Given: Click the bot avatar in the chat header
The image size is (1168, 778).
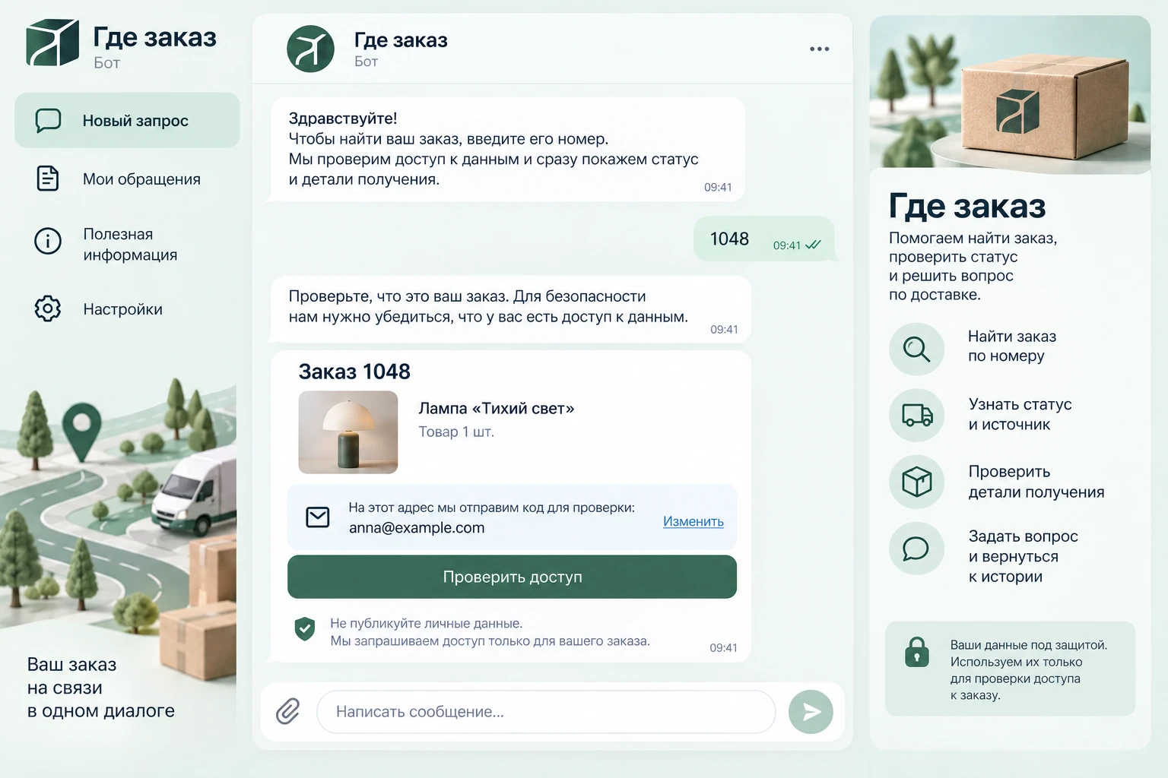Looking at the screenshot, I should click(310, 49).
